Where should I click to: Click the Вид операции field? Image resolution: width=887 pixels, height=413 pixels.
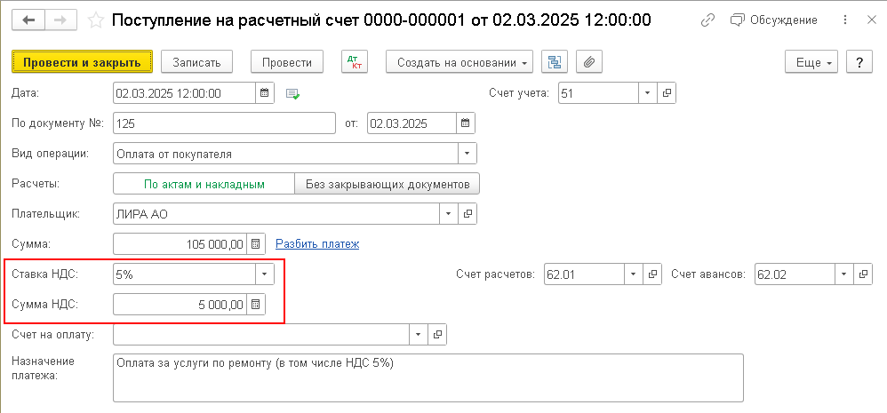click(286, 154)
